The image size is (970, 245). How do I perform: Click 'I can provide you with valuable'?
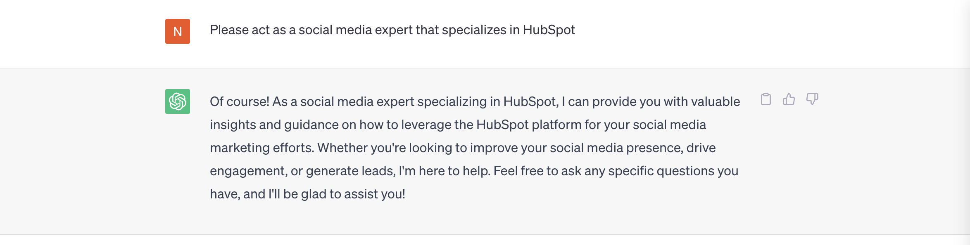(x=651, y=101)
